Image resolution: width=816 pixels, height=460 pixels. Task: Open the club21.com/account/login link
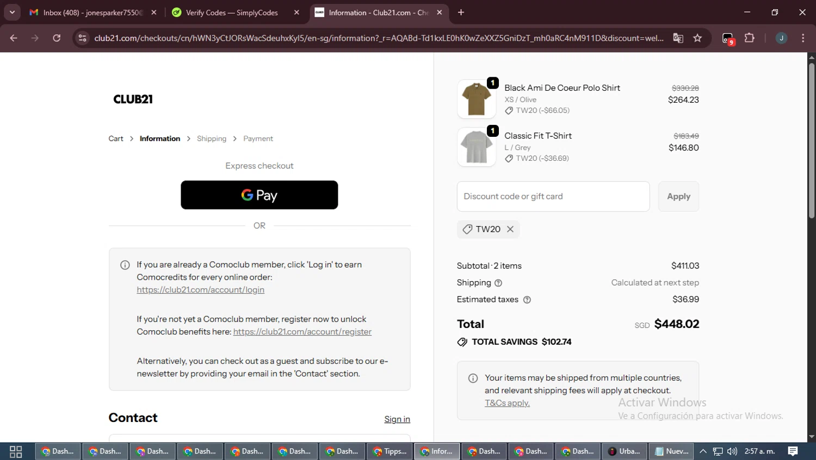(x=200, y=289)
